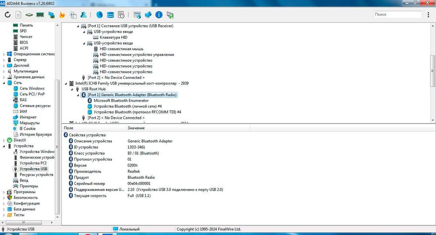Click the memory module toolbar icon
Screen dimensions: 436x235
point(40,15)
